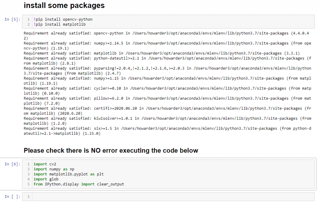Click line number 5 in the imports cell
Screen dimensions: 320x204
28,184
